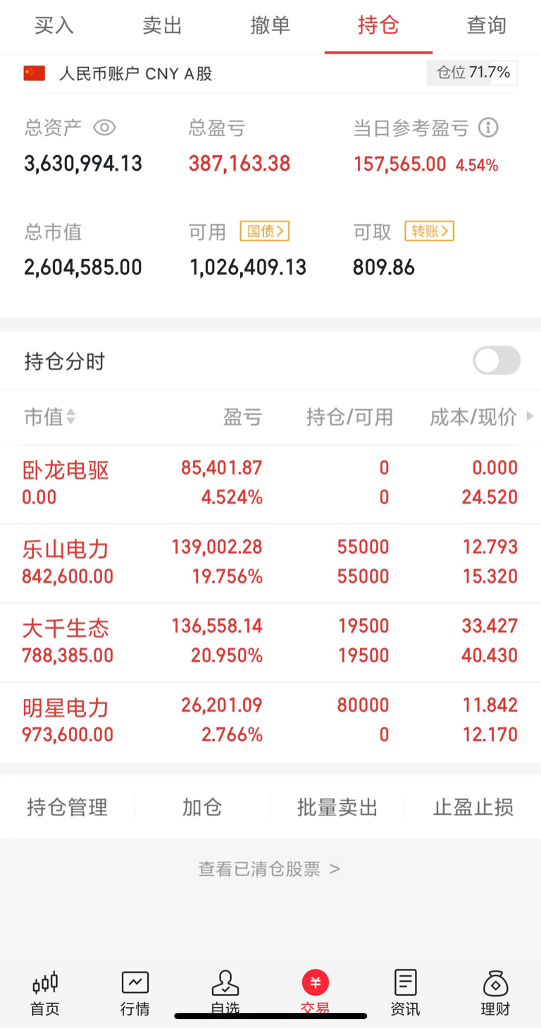
Task: Switch to the 买入 tab
Action: [54, 26]
